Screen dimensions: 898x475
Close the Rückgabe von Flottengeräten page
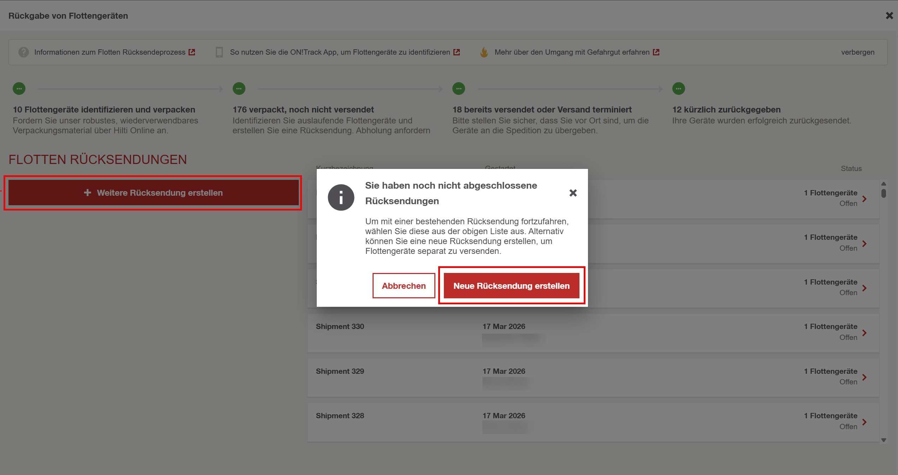point(889,16)
